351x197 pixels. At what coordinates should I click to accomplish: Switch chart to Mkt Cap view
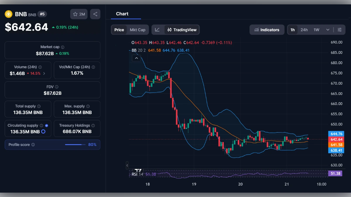coord(137,30)
